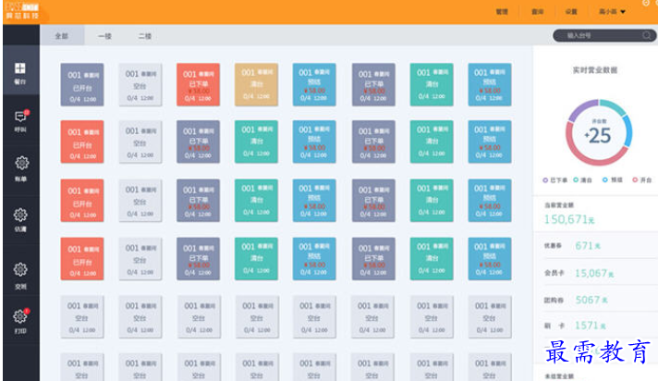
Task: Click the +25 count in chart center
Action: point(599,136)
